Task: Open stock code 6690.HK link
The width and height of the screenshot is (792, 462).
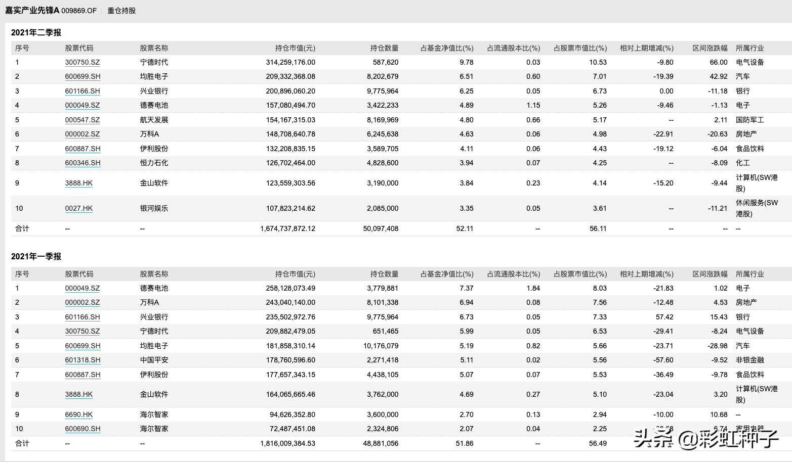Action: [79, 414]
